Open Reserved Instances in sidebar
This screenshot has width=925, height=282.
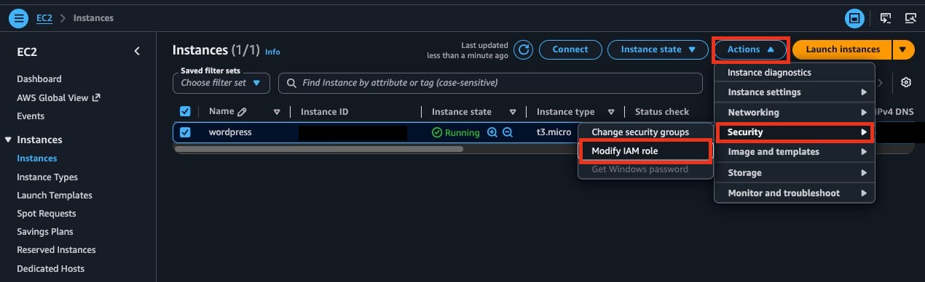coord(56,249)
